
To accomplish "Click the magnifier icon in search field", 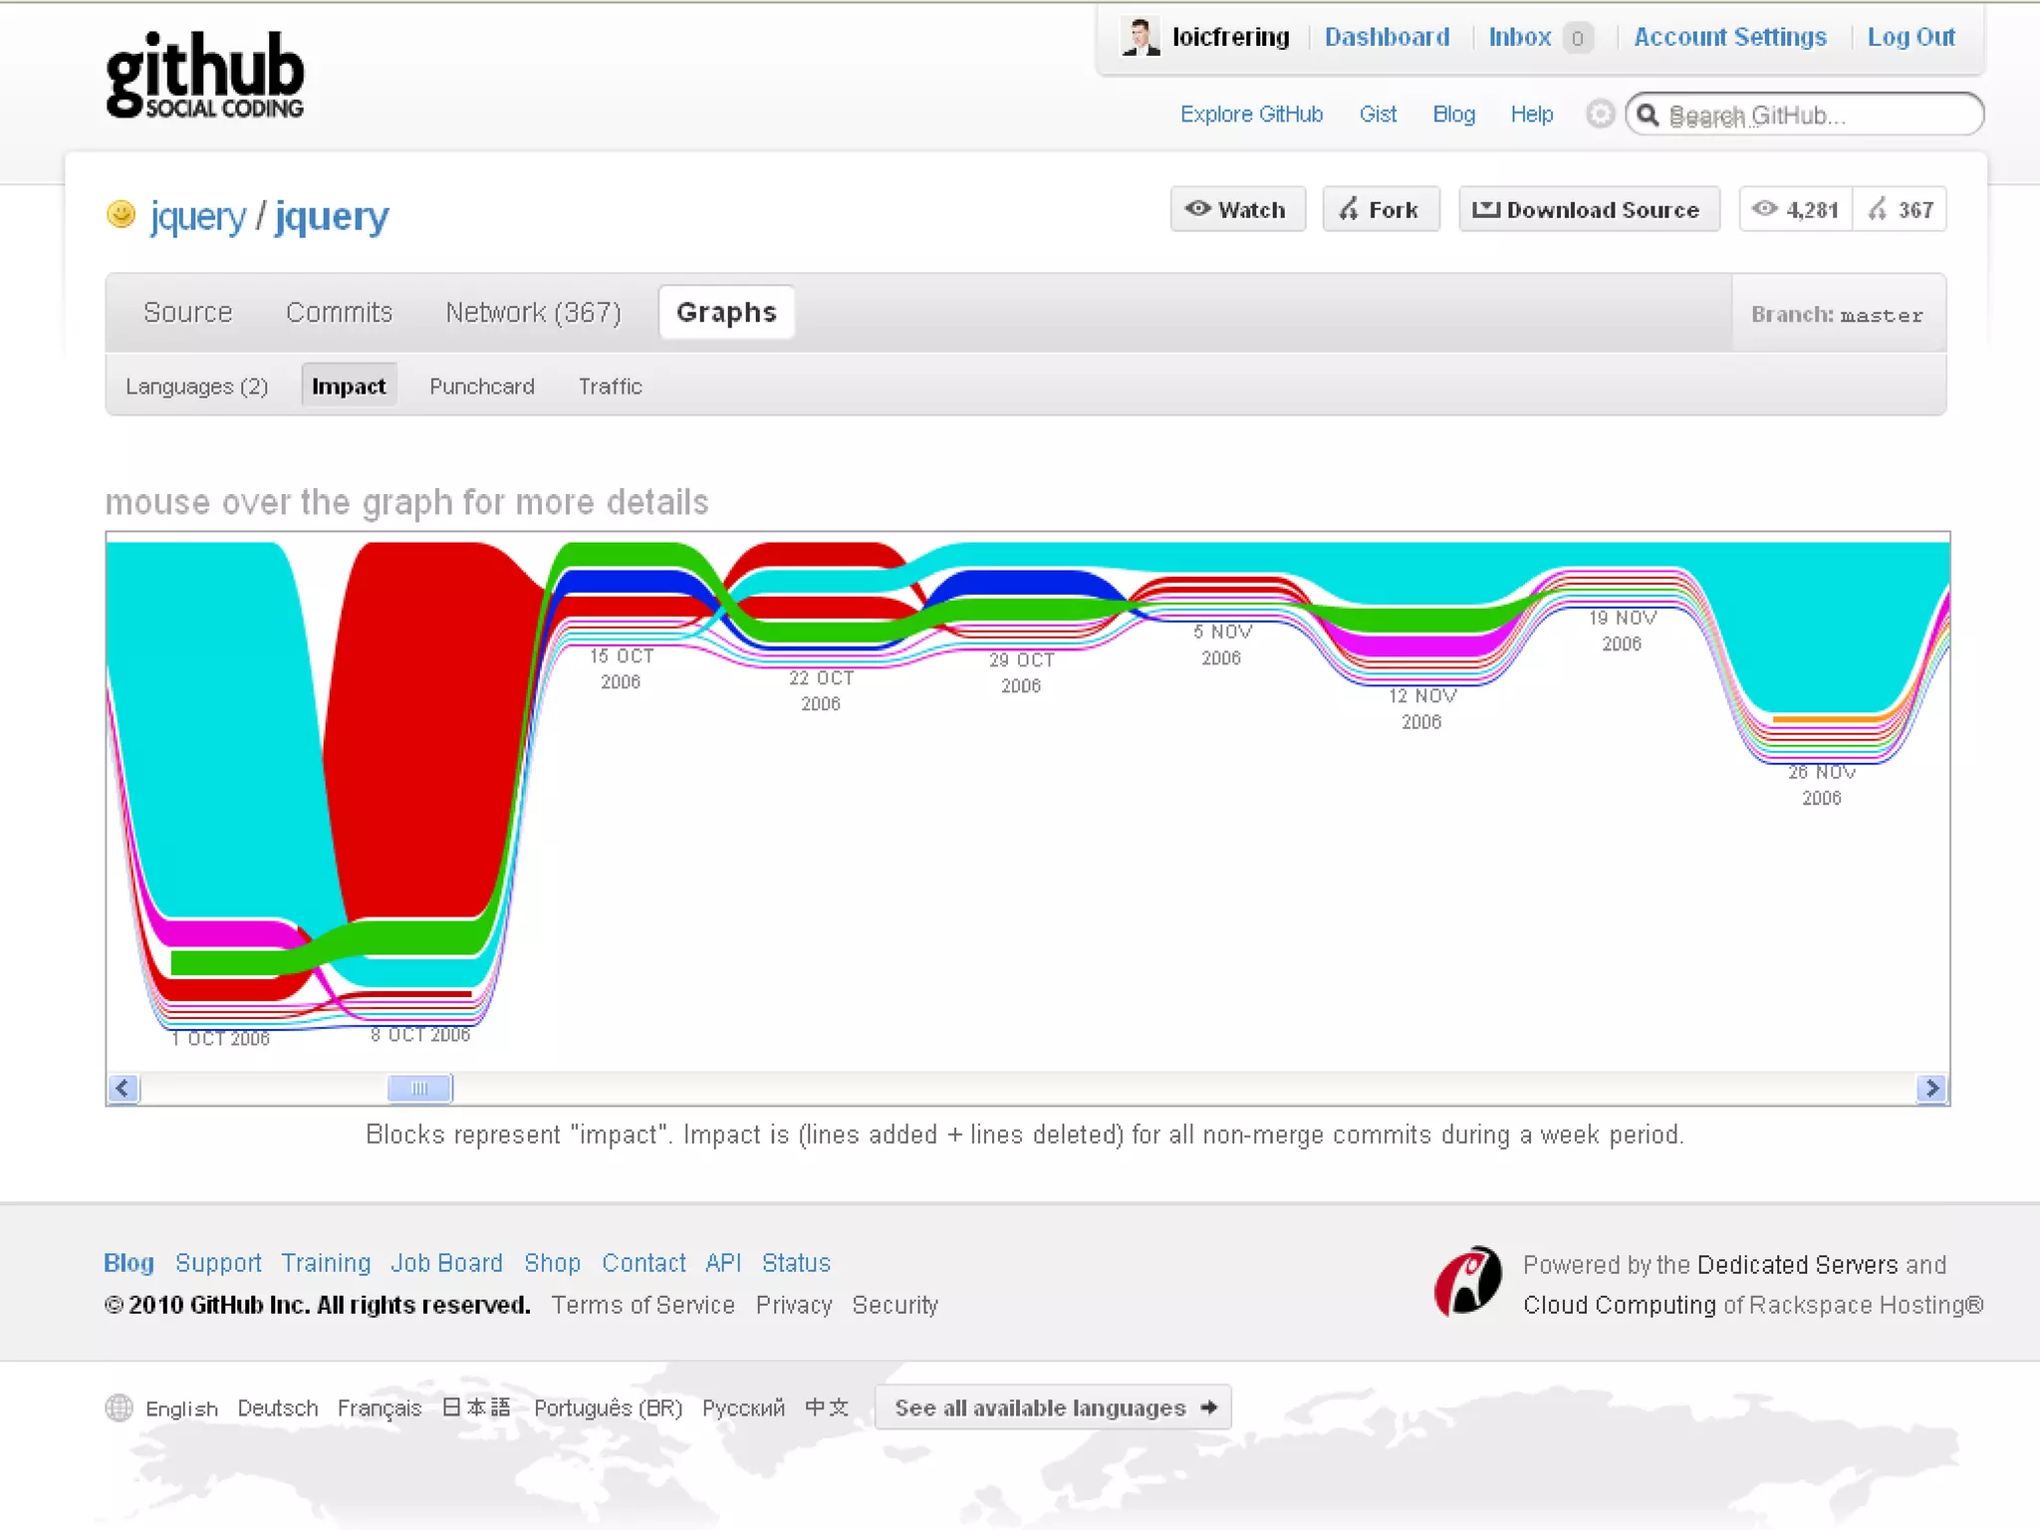I will point(1649,116).
